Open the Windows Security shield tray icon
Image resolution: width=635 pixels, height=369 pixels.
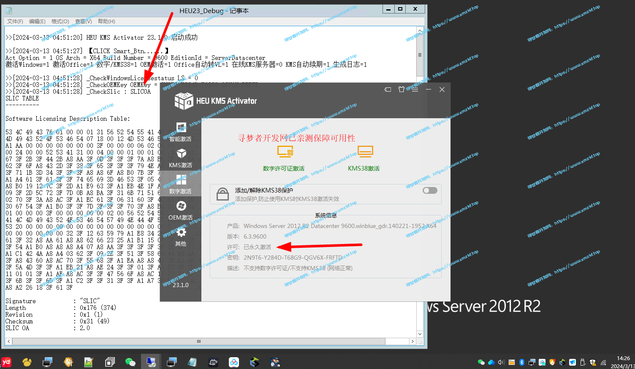[593, 362]
